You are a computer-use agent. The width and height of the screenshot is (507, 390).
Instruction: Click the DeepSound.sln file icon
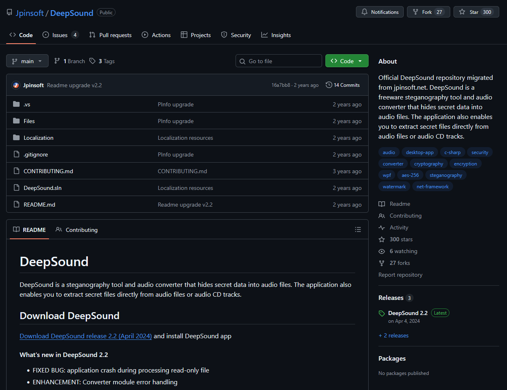pos(16,187)
